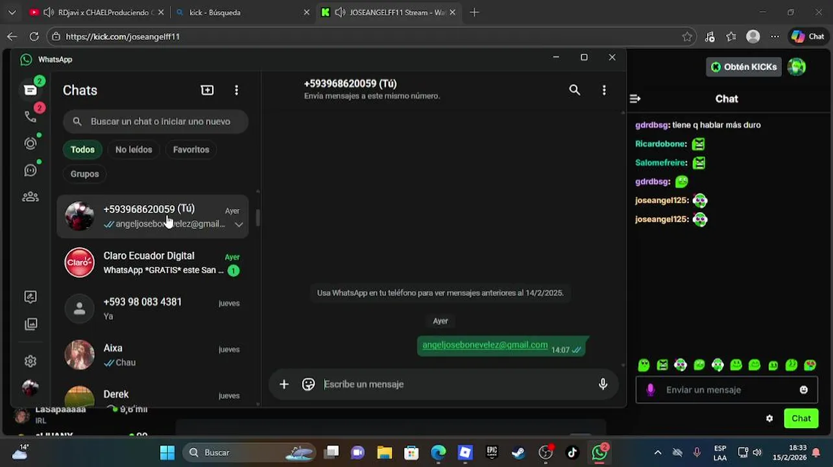Screen dimensions: 833x467
Task: Click username gdrdbsg in top Kick chat message
Action: 652,125
